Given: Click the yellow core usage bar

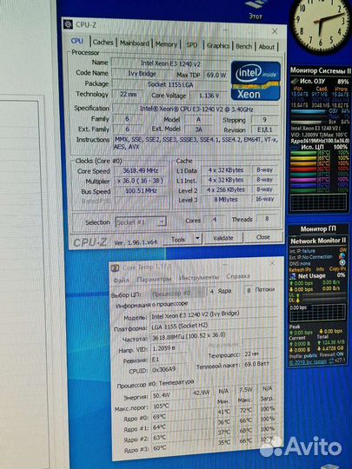Looking at the screenshot, I should pyautogui.click(x=303, y=158).
